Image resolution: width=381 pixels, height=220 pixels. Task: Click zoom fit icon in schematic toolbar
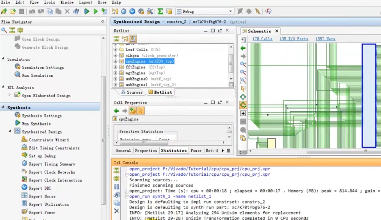243,80
